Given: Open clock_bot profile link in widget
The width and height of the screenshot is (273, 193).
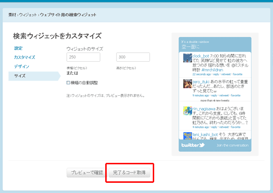Looking at the screenshot, I should click(x=201, y=56).
